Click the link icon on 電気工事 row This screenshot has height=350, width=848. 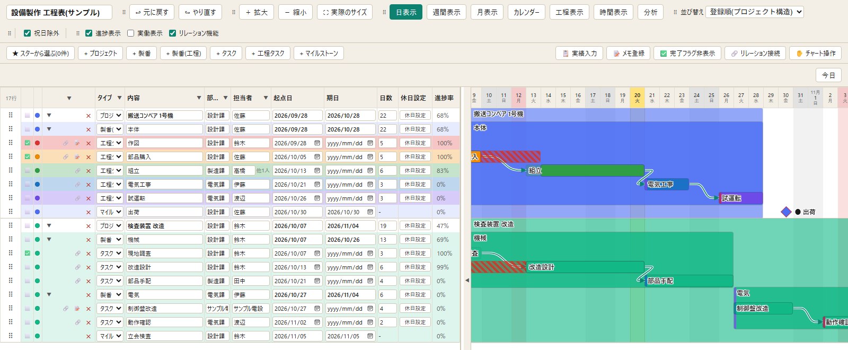pyautogui.click(x=77, y=185)
